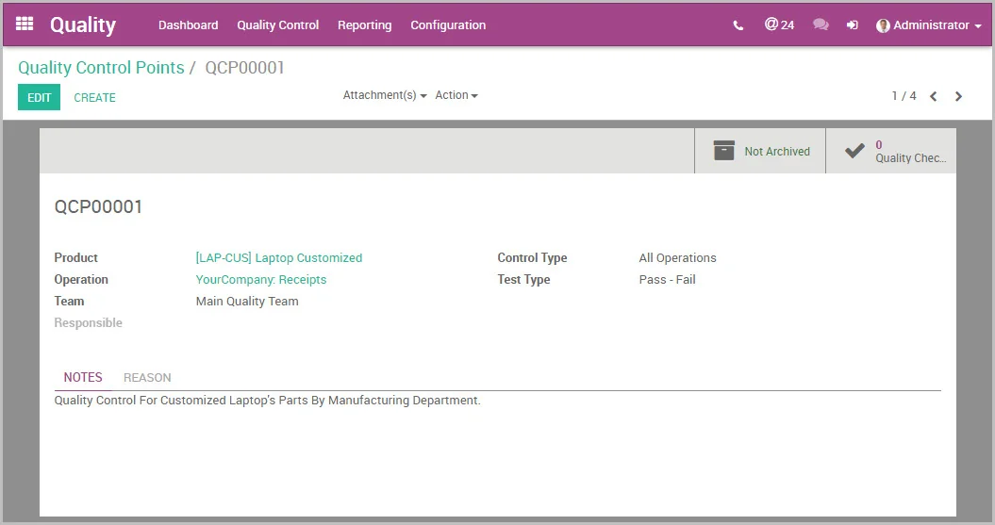
Task: Click the Control Type field label
Action: tap(532, 258)
